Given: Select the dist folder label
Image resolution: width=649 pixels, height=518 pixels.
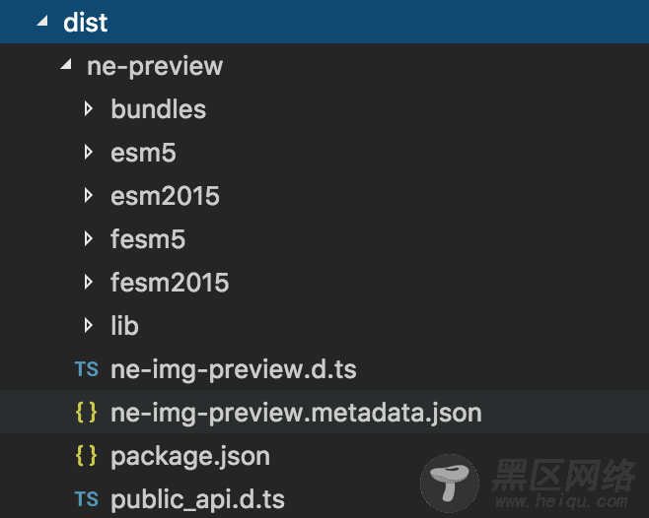Looking at the screenshot, I should (x=85, y=22).
